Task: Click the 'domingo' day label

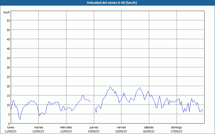Action: (177, 127)
